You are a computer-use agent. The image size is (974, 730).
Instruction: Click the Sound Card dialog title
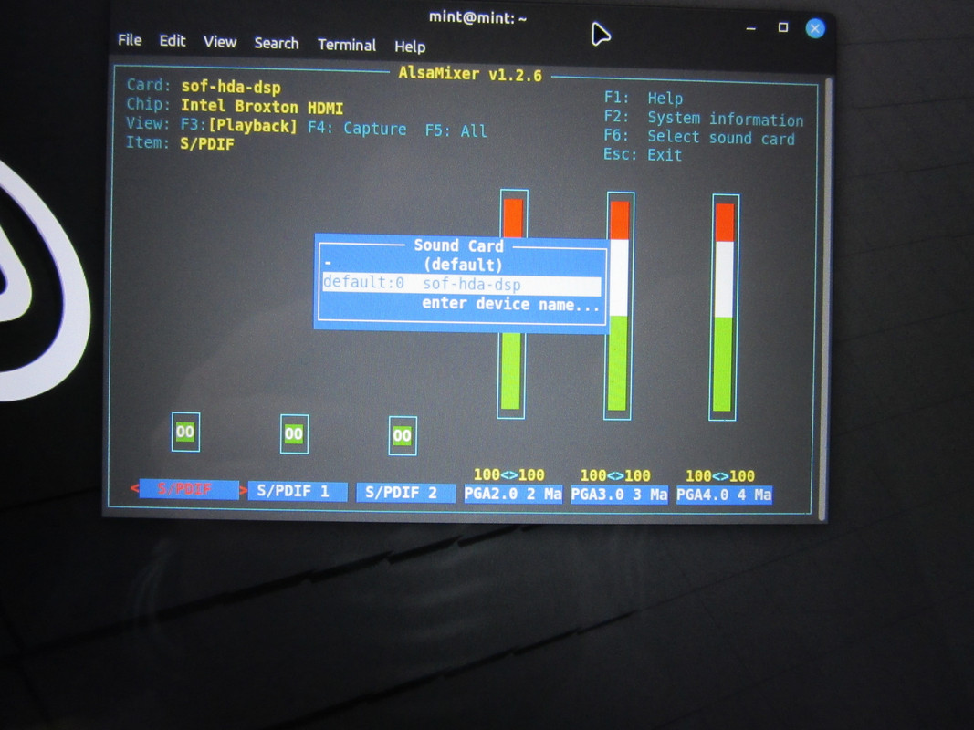pos(458,245)
